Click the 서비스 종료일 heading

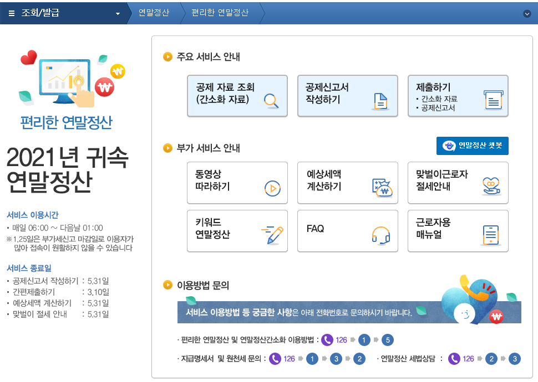click(29, 269)
